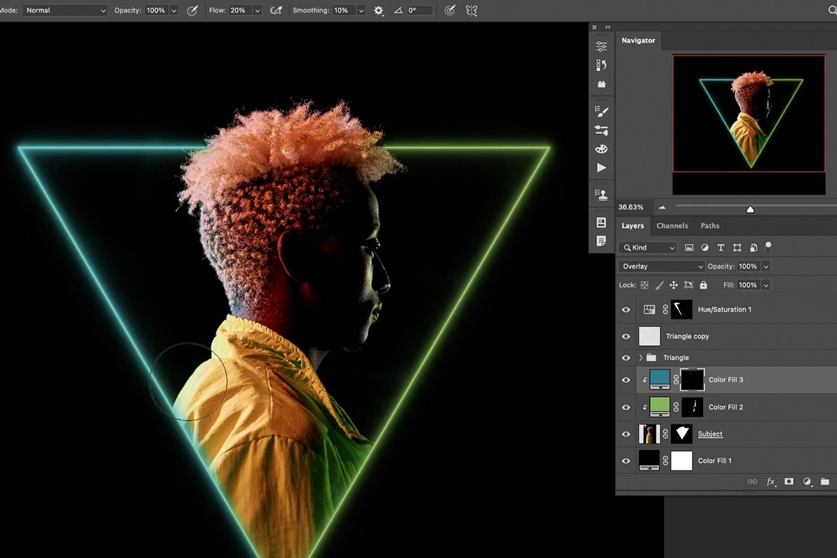Screen dimensions: 837x558
Task: Click the Color Fill 2 green swatch thumbnail
Action: pos(660,407)
